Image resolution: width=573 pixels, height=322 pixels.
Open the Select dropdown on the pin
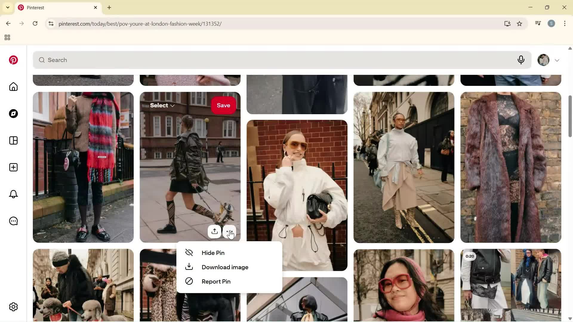(x=162, y=105)
